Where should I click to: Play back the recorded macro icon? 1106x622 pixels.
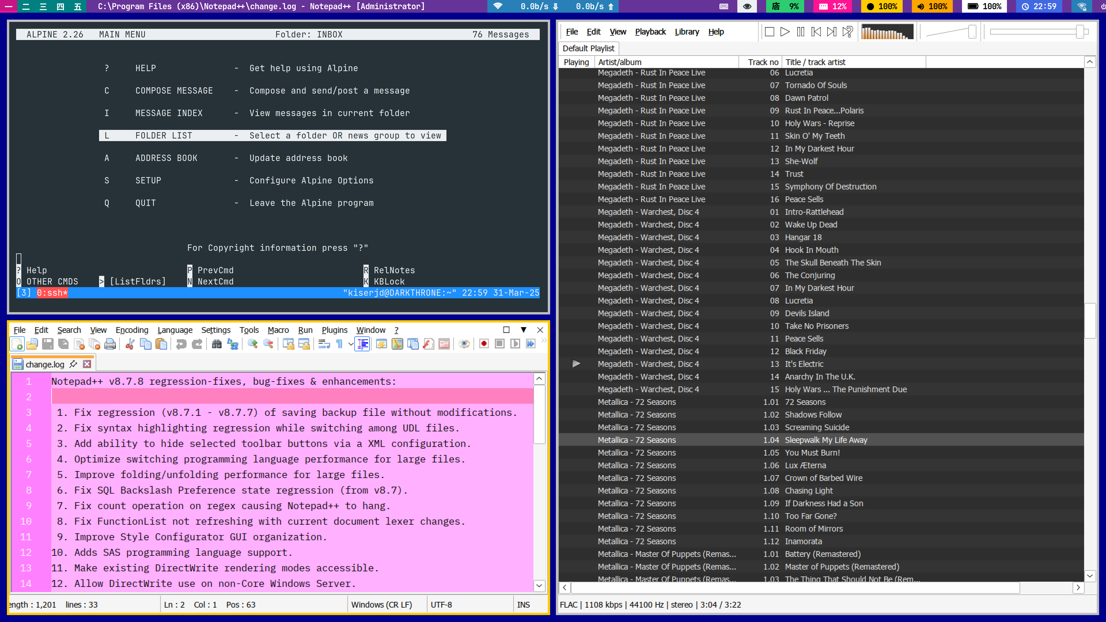pyautogui.click(x=515, y=344)
